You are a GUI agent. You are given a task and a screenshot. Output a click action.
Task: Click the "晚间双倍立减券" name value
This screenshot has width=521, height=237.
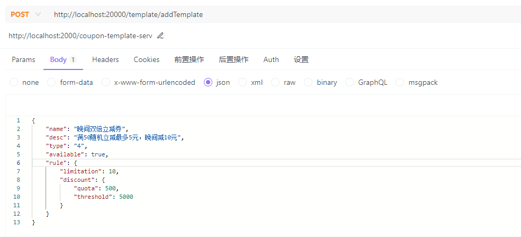(100, 129)
